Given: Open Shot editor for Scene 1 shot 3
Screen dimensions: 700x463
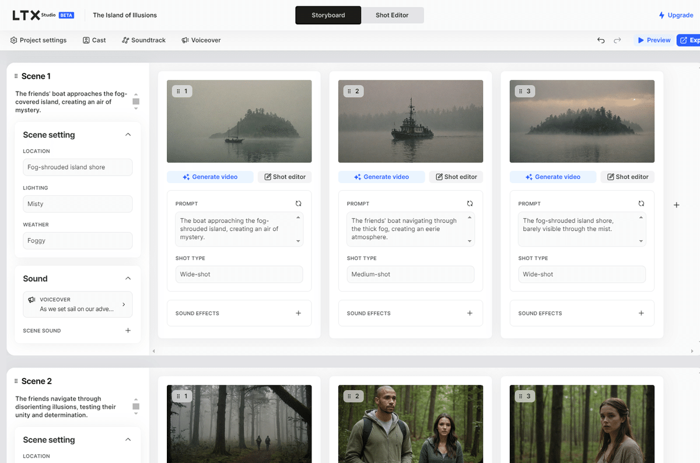Looking at the screenshot, I should tap(628, 177).
